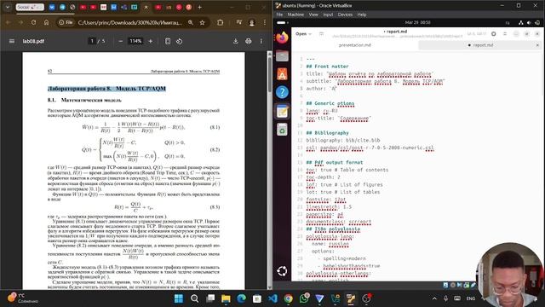The height and width of the screenshot is (307, 545).
Task: Click the 114% zoom level field
Action: [135, 41]
